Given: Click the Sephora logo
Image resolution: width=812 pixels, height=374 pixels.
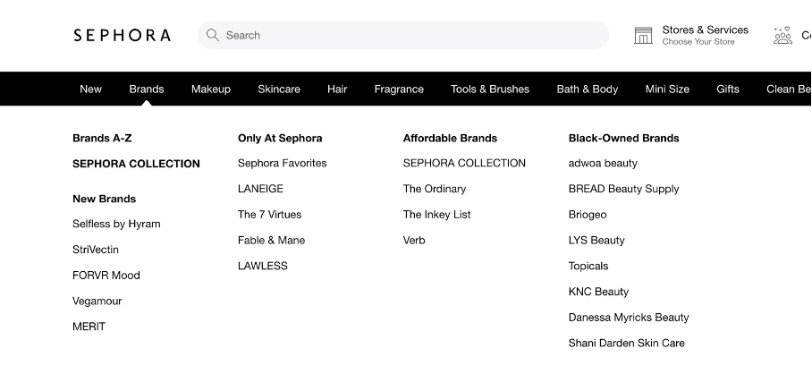Looking at the screenshot, I should pos(122,35).
